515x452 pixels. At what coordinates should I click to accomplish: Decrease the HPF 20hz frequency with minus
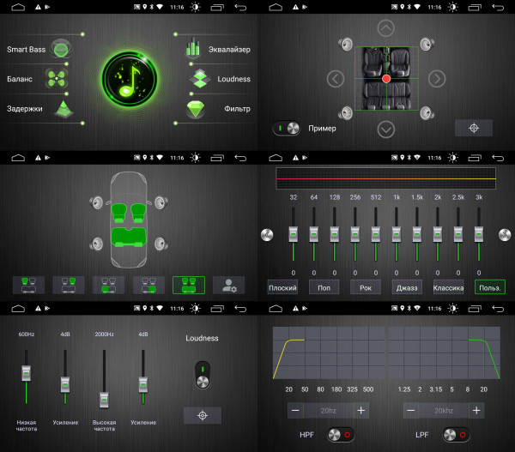coord(295,410)
